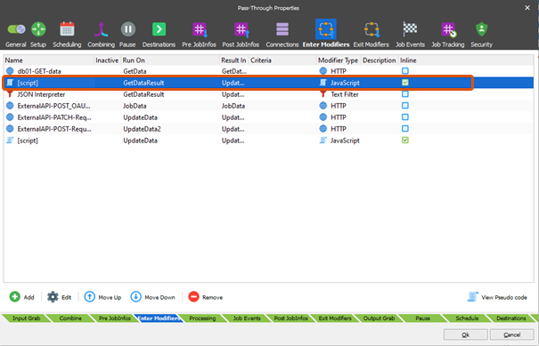The height and width of the screenshot is (346, 539).
Task: Click the ExternalAPI-POST-Requ globe icon
Action: pos(10,129)
